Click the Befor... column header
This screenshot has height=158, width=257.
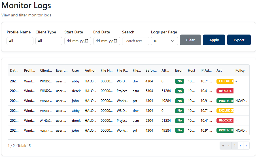(151, 71)
